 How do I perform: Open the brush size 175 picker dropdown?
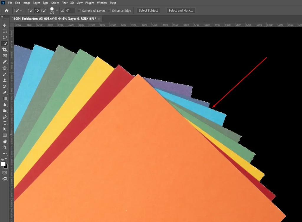(57, 11)
